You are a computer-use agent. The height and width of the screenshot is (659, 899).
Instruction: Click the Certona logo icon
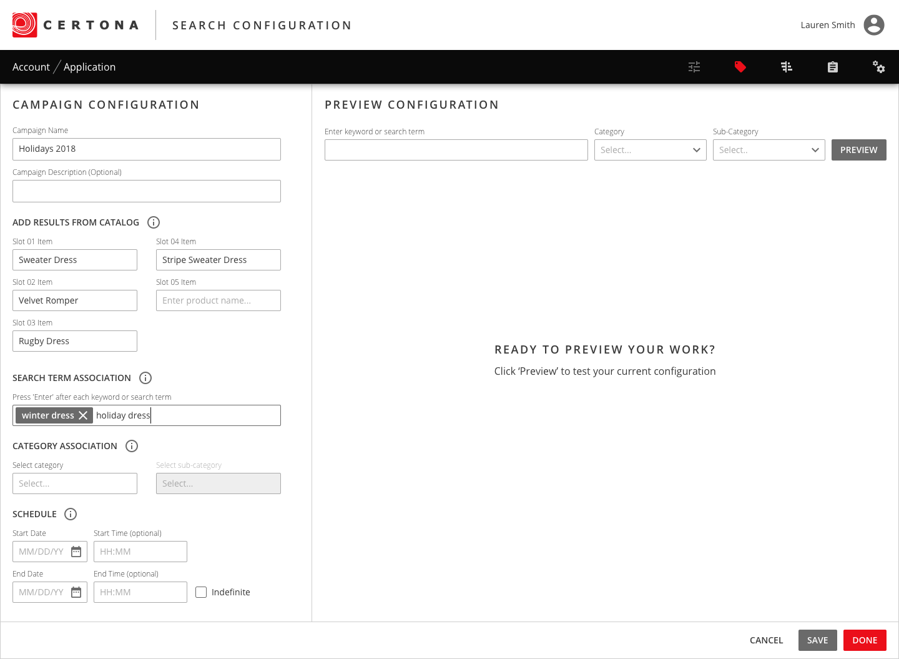(x=25, y=25)
